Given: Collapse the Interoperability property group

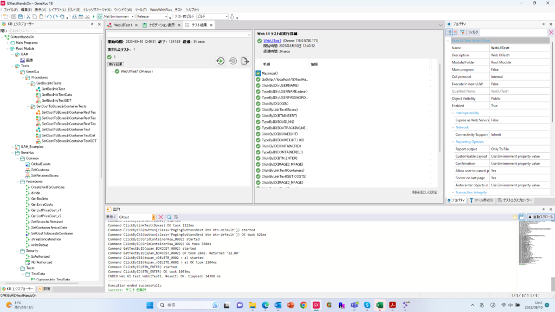Looking at the screenshot, I should 453,113.
